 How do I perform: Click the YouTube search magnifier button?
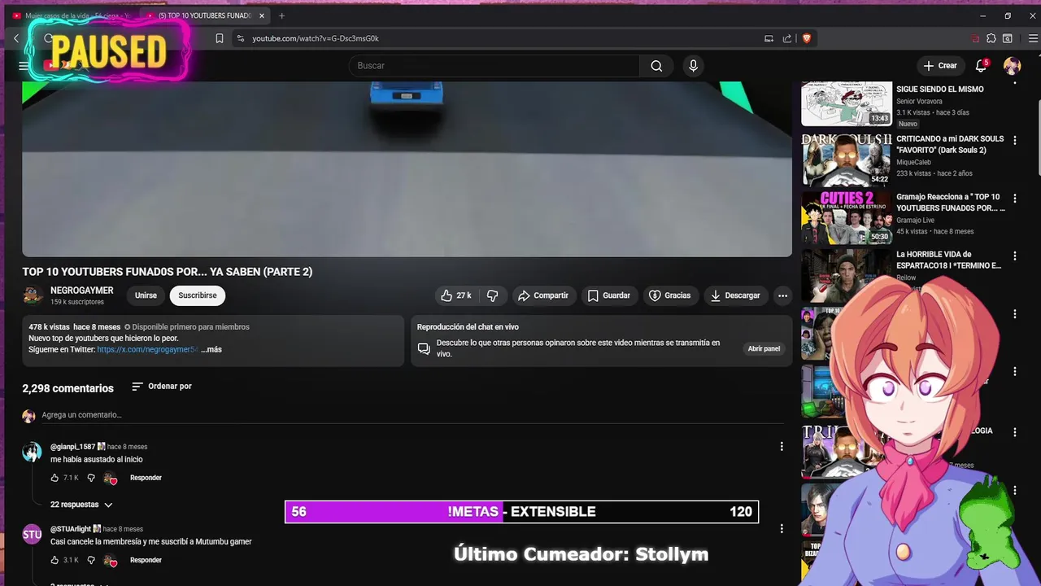tap(656, 66)
